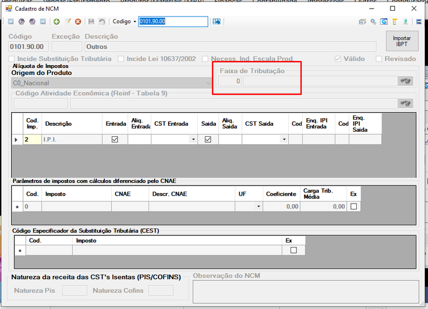Click the Observação do NCM text area
The width and height of the screenshot is (428, 309).
pos(305,291)
